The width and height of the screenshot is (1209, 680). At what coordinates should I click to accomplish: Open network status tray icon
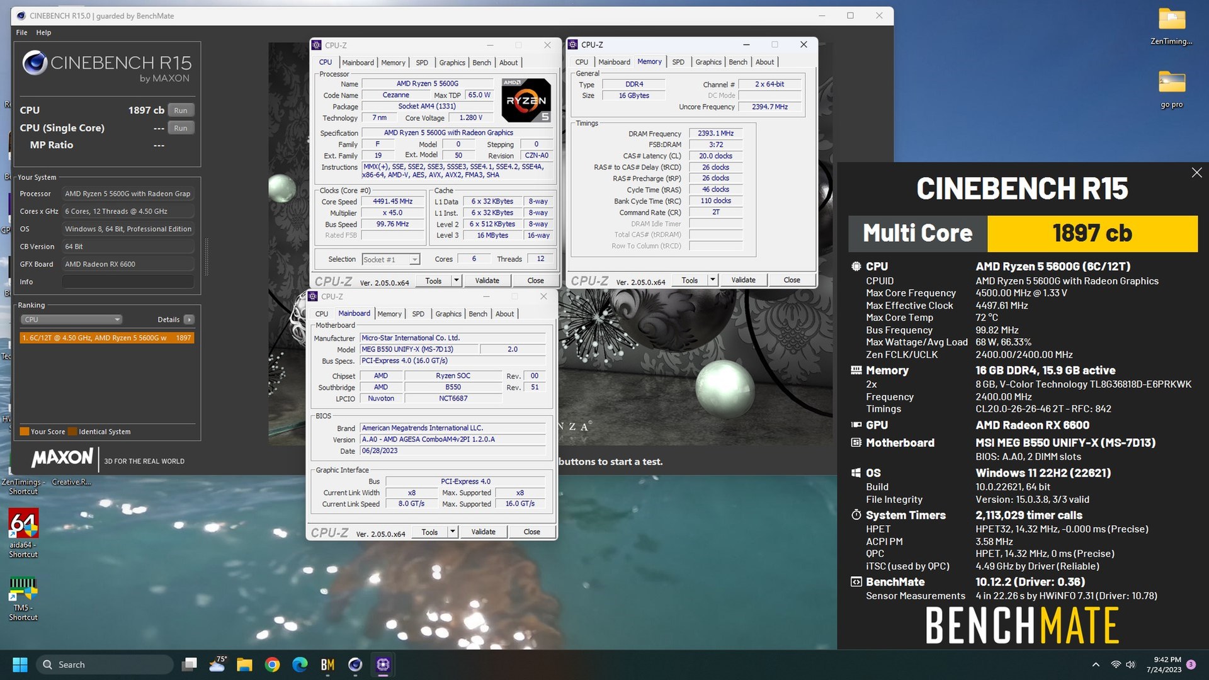(x=1116, y=664)
